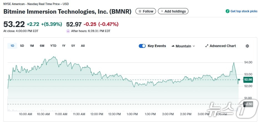Show the 6M time range chart

[x=42, y=46]
